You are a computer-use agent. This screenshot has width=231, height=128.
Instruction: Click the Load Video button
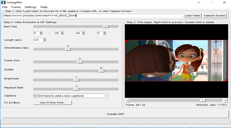coord(192,16)
